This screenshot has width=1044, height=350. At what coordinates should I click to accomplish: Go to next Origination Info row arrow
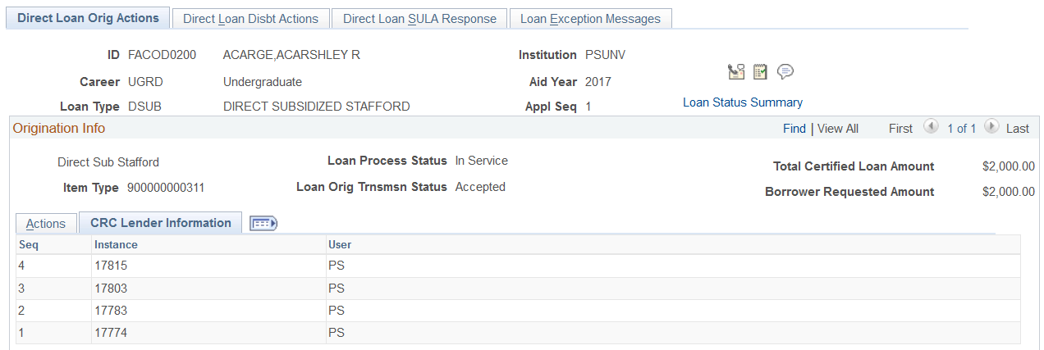point(991,128)
